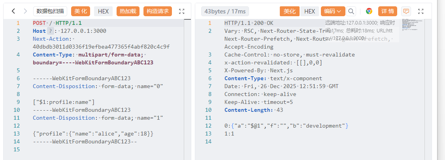
Task: Toggle 美化 beautify in response panel
Action: point(290,11)
